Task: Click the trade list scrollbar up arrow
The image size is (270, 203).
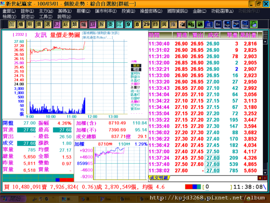Action: click(x=265, y=42)
